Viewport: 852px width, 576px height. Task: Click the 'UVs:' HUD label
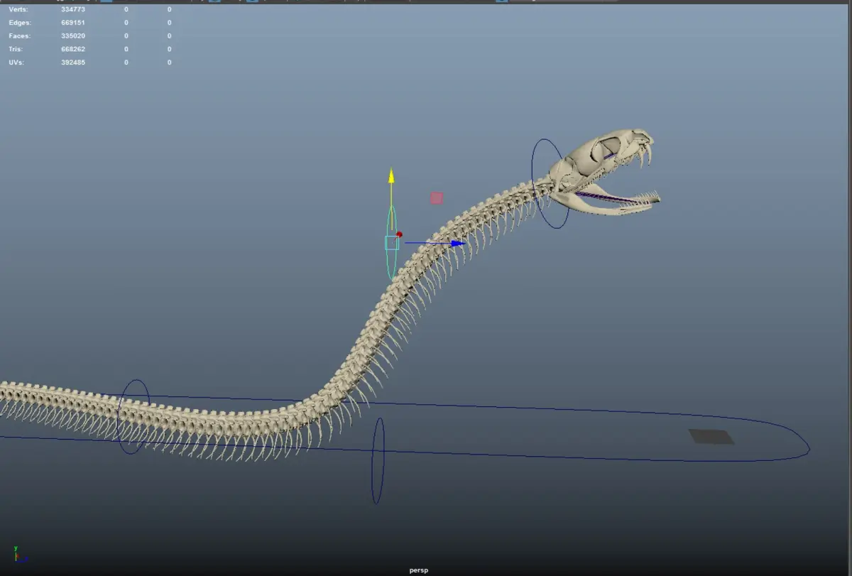[17, 63]
